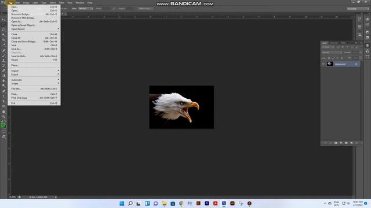The width and height of the screenshot is (371, 208).
Task: Select the Hand tool
Action: tap(3, 112)
